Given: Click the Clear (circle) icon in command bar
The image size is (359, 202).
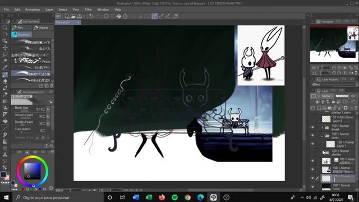Looking at the screenshot, I should click(106, 16).
